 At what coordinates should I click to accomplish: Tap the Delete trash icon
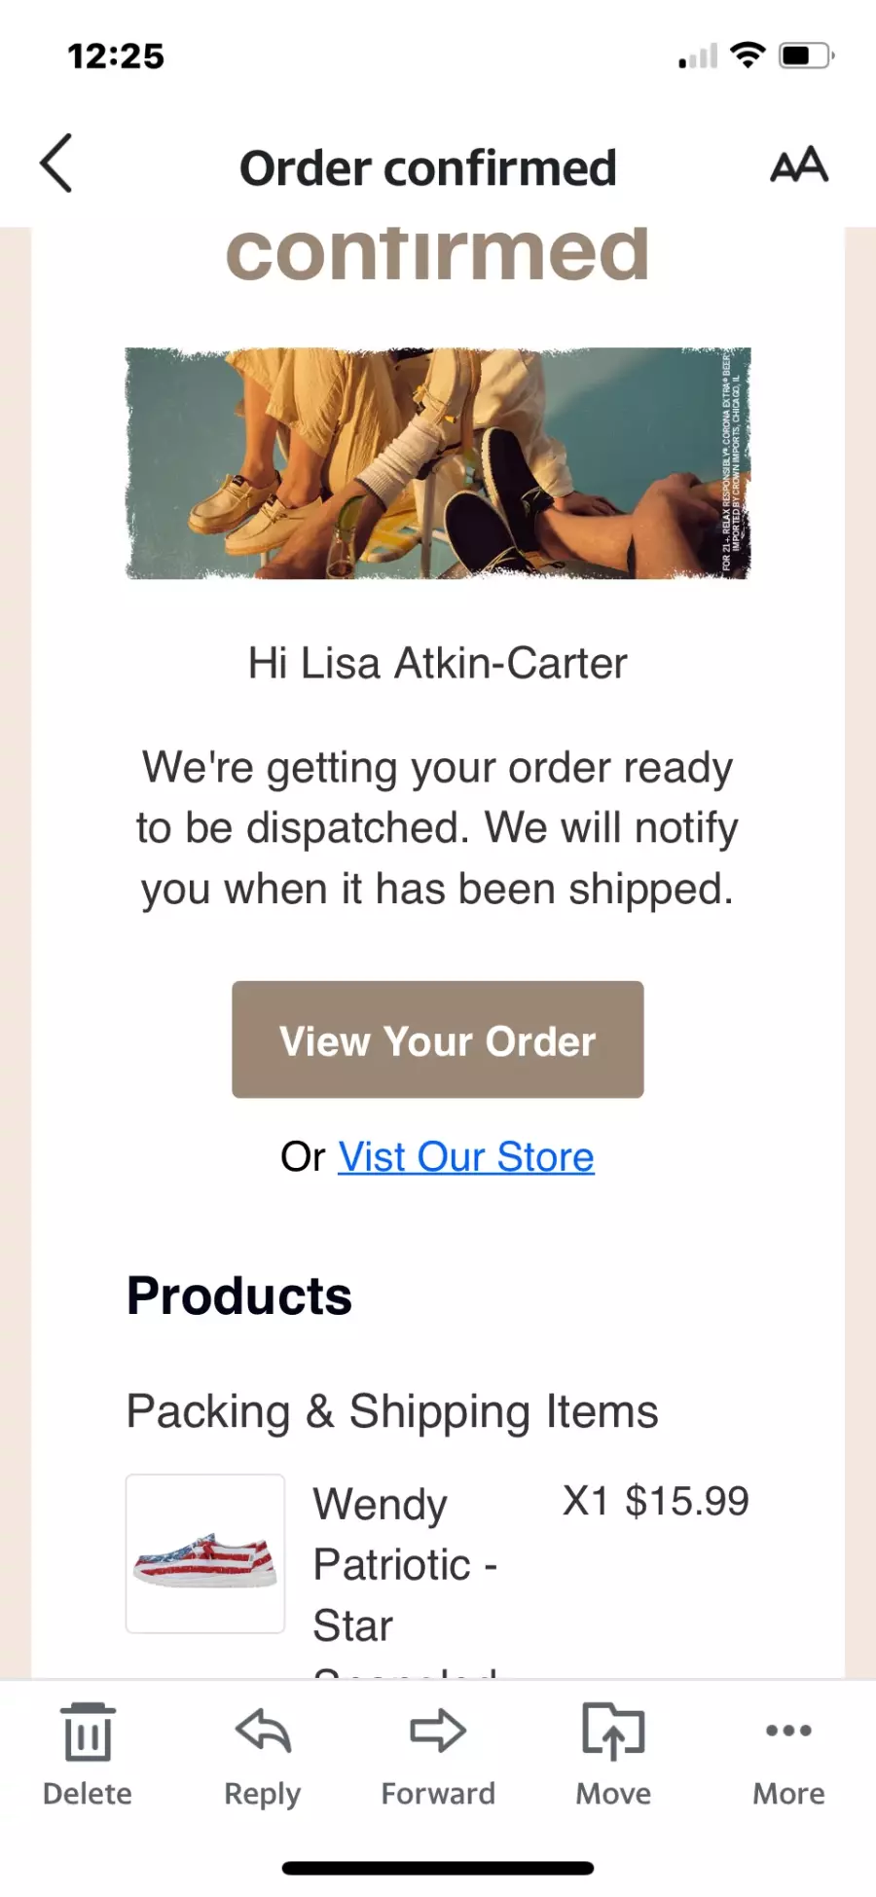[x=88, y=1733]
